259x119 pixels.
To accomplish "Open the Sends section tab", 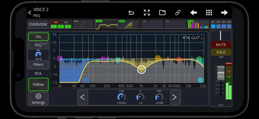I will [x=198, y=24].
